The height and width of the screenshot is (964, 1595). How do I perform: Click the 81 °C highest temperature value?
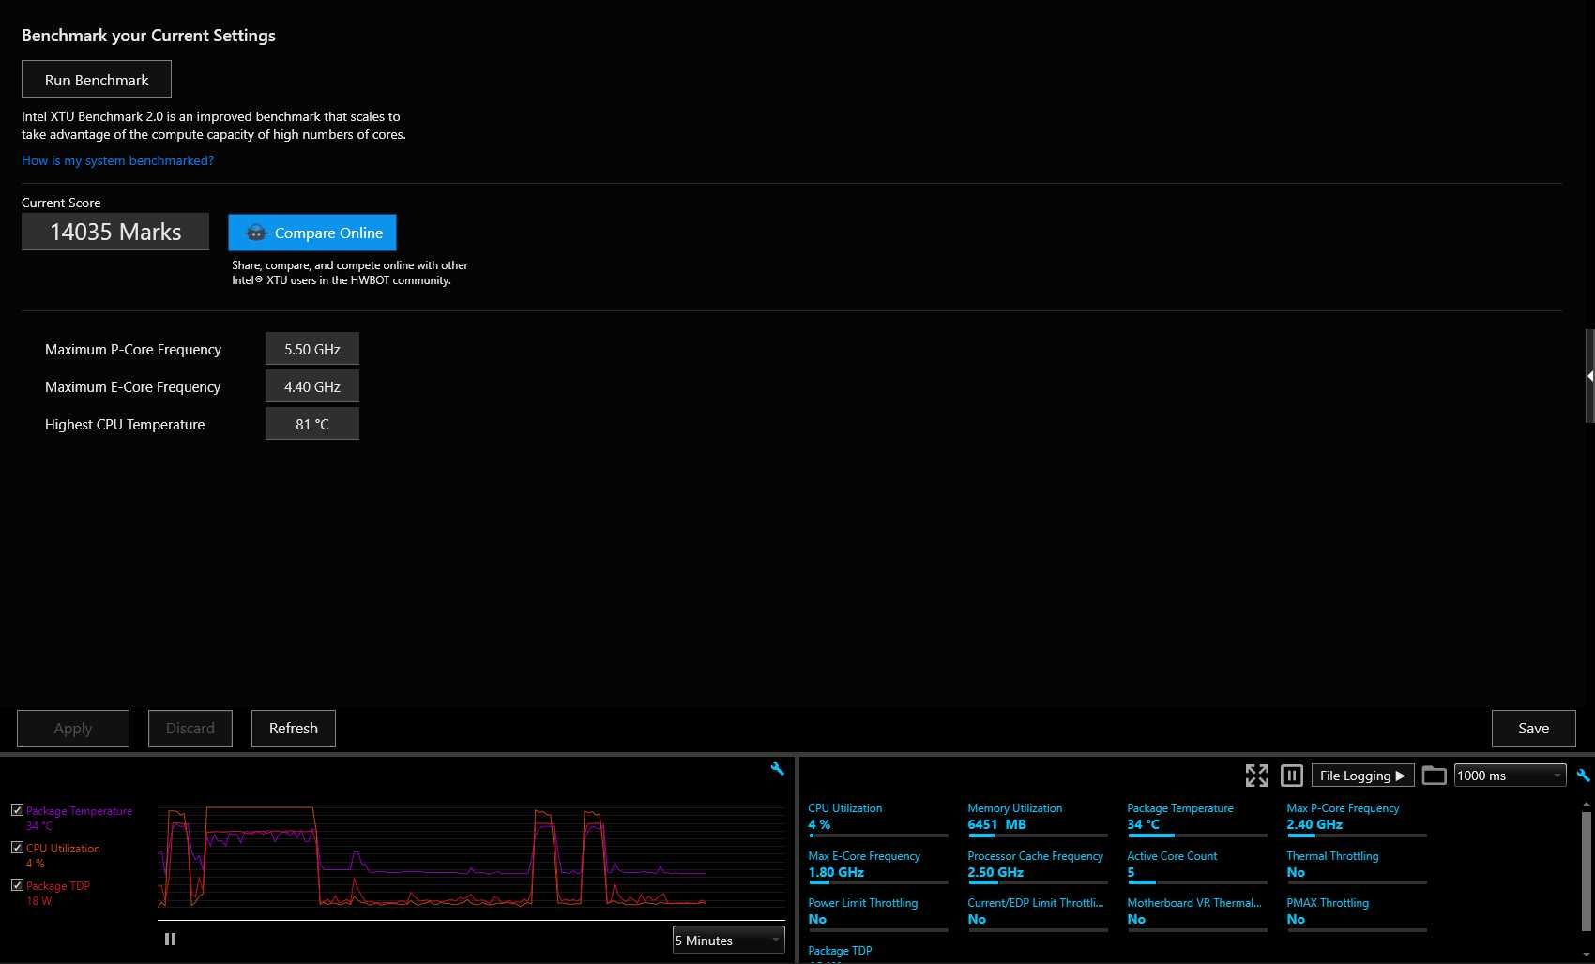(312, 424)
